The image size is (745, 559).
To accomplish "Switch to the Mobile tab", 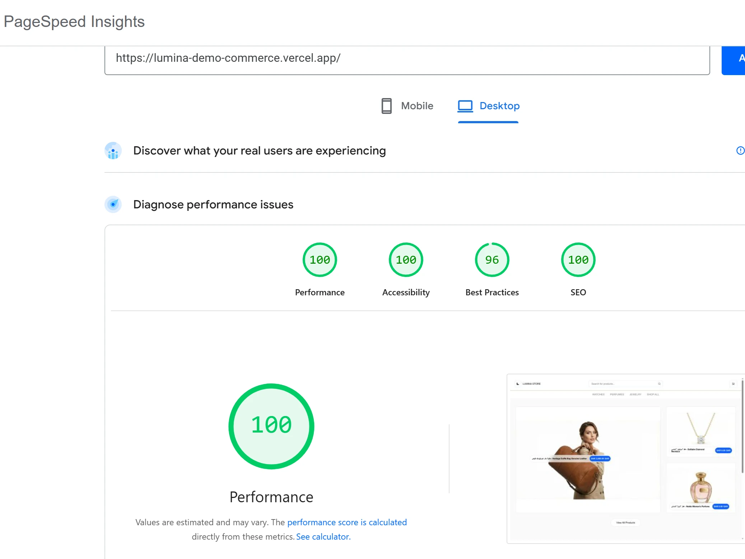I will pos(417,106).
